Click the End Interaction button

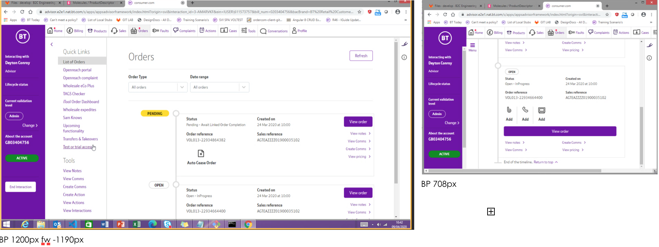tap(21, 187)
